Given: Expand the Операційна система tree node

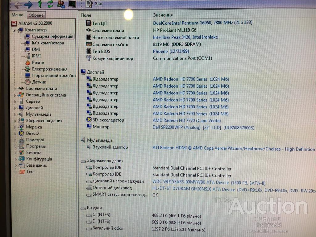Looking at the screenshot, I should [15, 95].
